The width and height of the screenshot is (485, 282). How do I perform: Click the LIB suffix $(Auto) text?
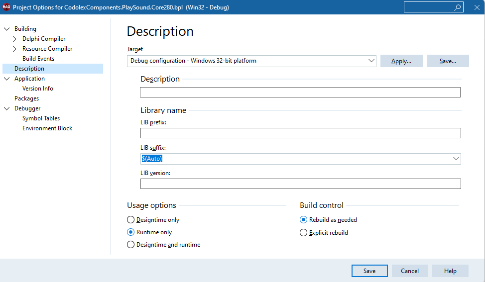click(152, 159)
